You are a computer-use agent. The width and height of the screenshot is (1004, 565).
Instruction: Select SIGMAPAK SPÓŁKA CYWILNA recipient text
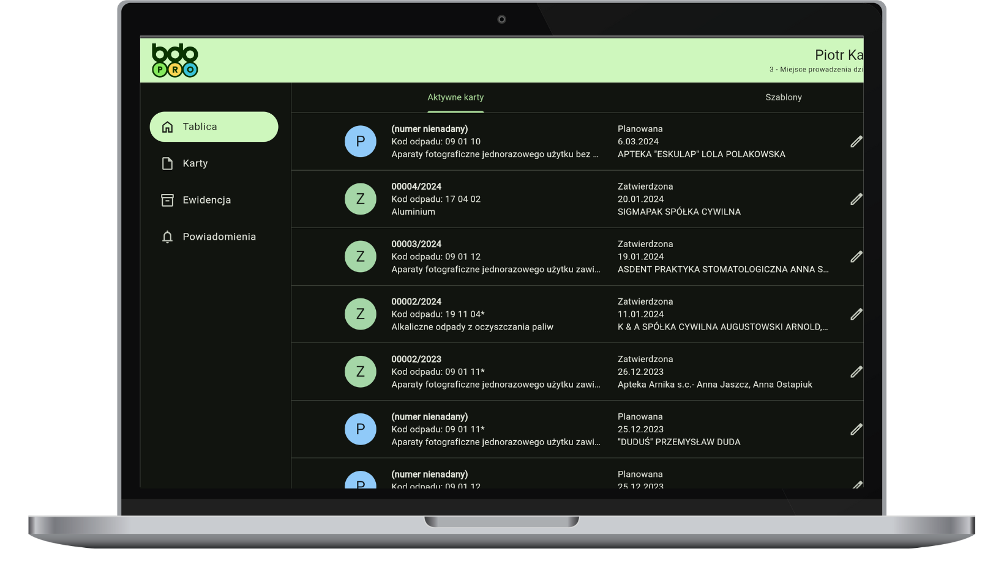(x=679, y=212)
